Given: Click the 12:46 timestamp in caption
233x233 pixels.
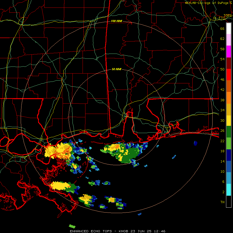Looking at the screenshot, I should point(159,231).
